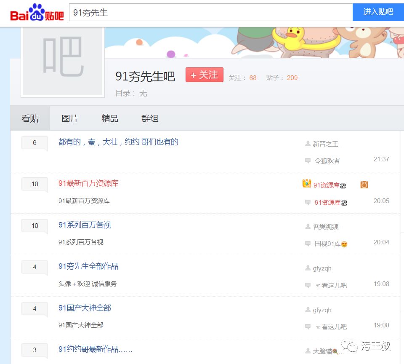Open the post 91约约哥最新作品......
The width and height of the screenshot is (404, 364).
pyautogui.click(x=96, y=349)
